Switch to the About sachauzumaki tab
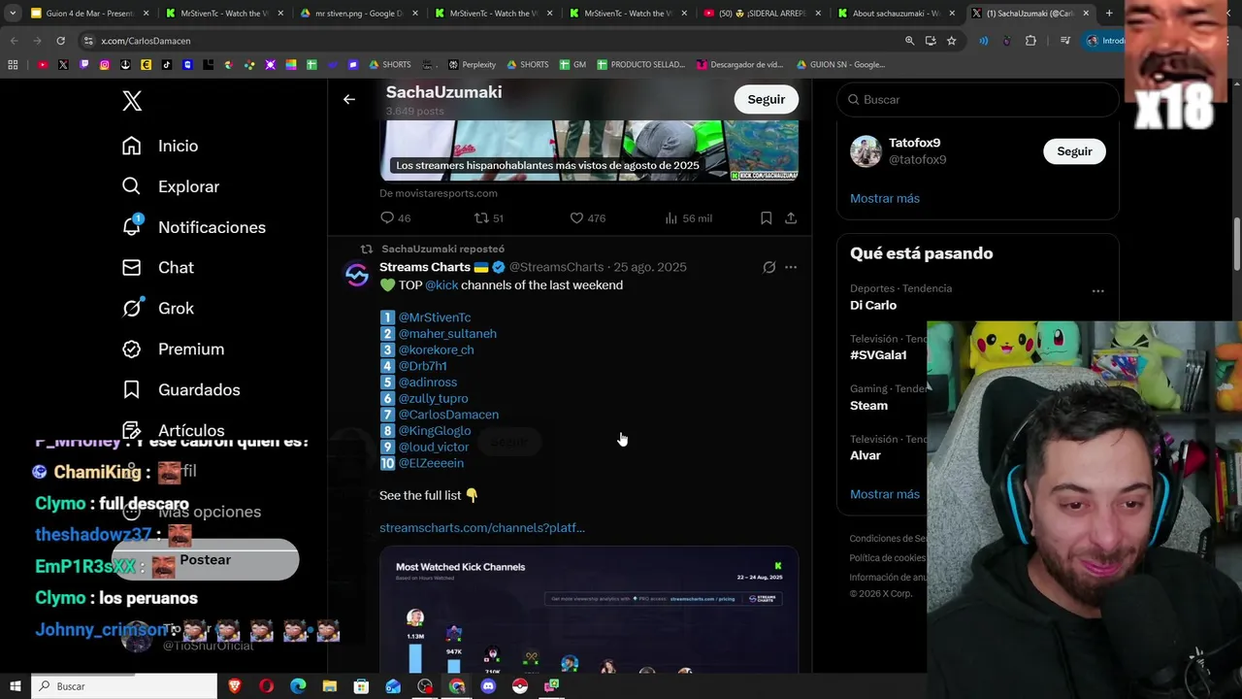Image resolution: width=1242 pixels, height=699 pixels. 897,14
